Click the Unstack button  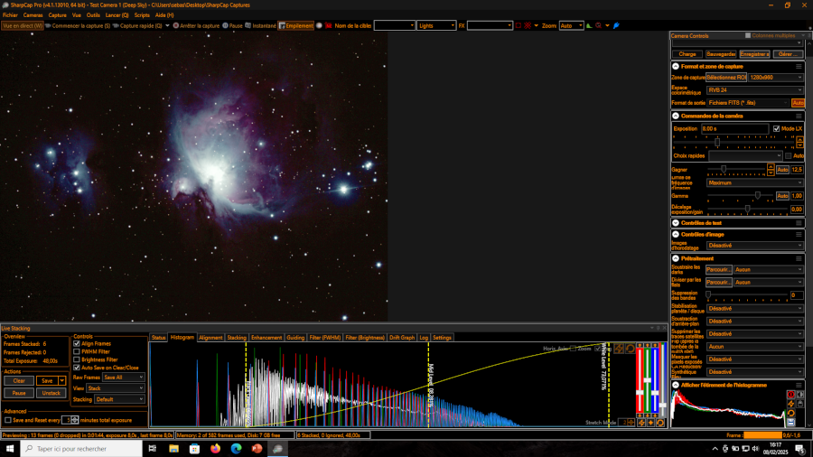[51, 393]
